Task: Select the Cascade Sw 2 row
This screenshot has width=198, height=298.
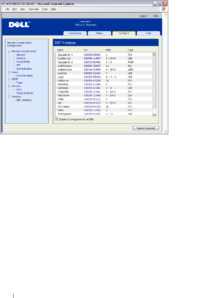Action: (x=104, y=62)
